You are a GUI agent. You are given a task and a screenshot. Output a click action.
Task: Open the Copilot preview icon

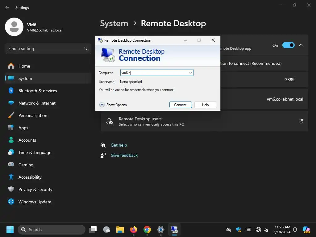click(x=306, y=230)
